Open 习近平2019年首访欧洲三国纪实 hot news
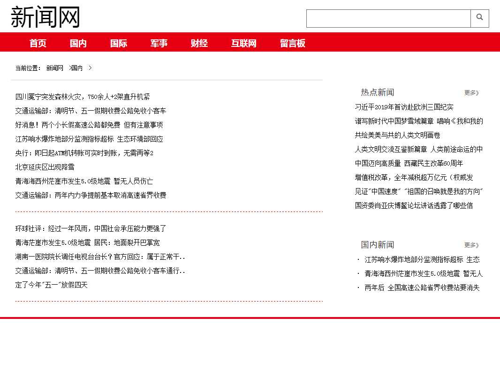This screenshot has width=500, height=378. 404,107
